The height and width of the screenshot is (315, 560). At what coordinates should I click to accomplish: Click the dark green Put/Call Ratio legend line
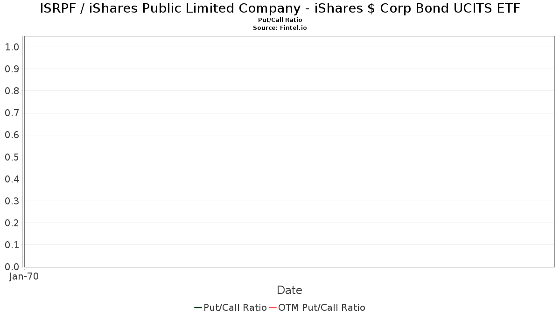click(198, 308)
